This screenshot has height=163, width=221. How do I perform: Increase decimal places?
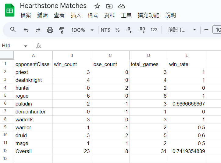[142, 30]
